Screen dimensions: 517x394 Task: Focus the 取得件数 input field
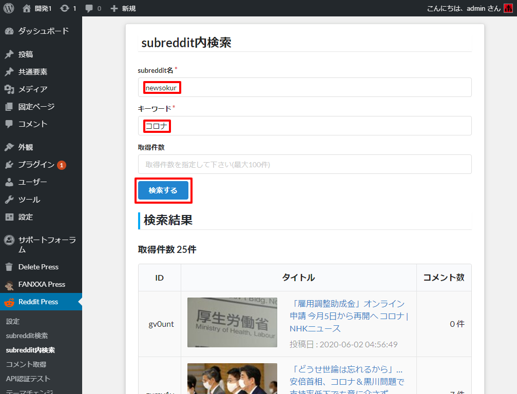click(304, 164)
